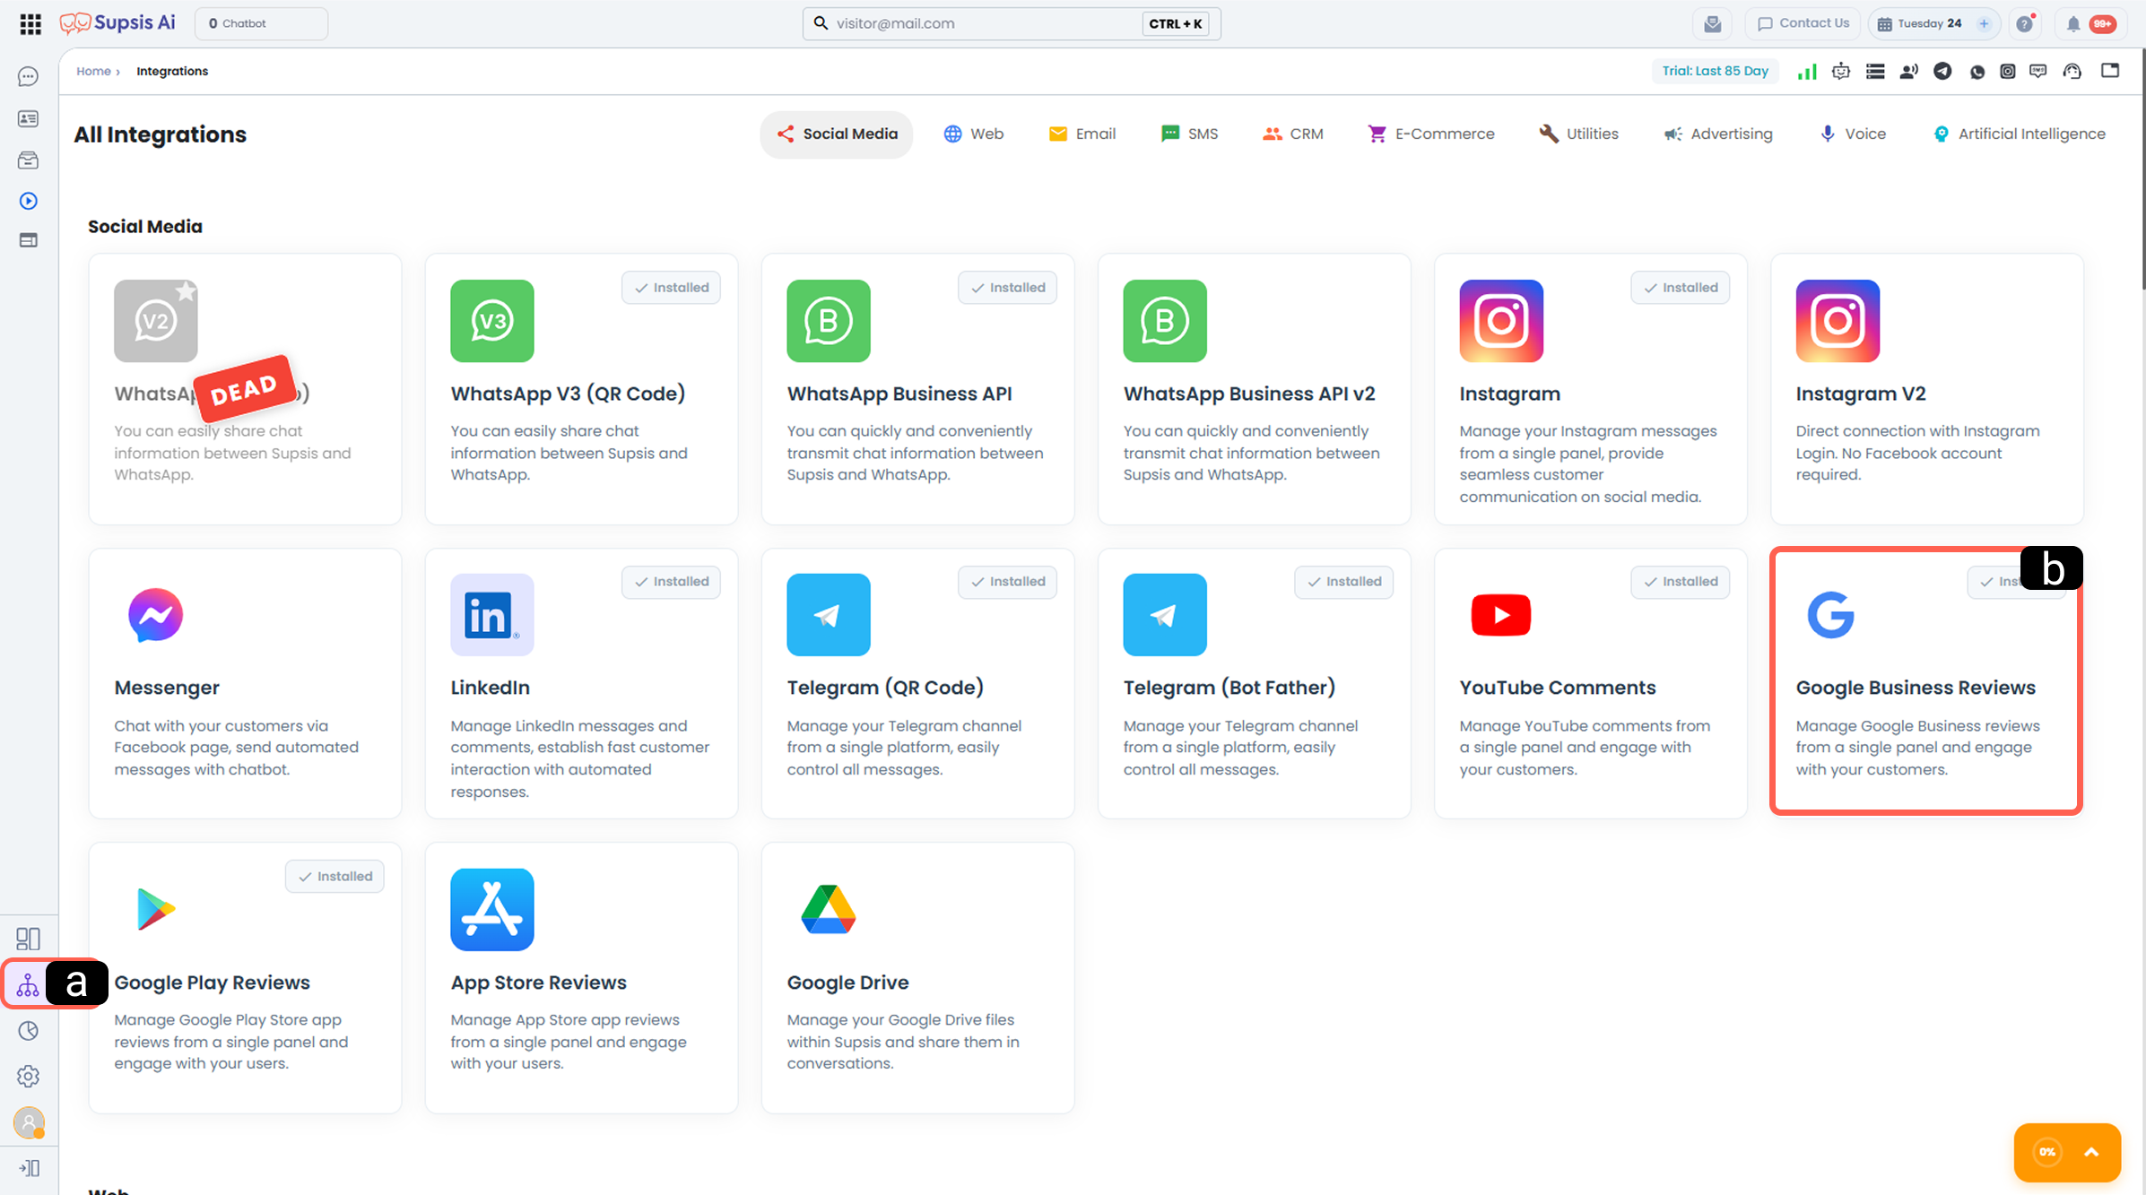Click the Supsis Ai logo

click(x=117, y=23)
